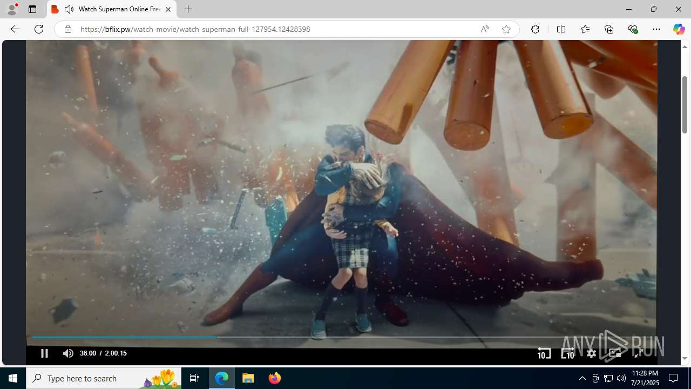
Task: Mute tab via speaker icon
Action: (x=69, y=9)
